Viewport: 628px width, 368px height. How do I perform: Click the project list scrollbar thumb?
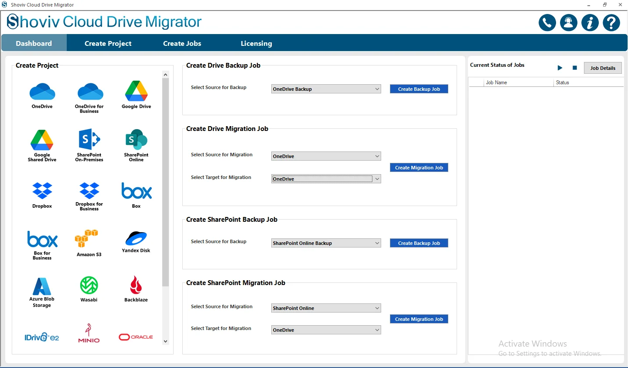pos(165,182)
